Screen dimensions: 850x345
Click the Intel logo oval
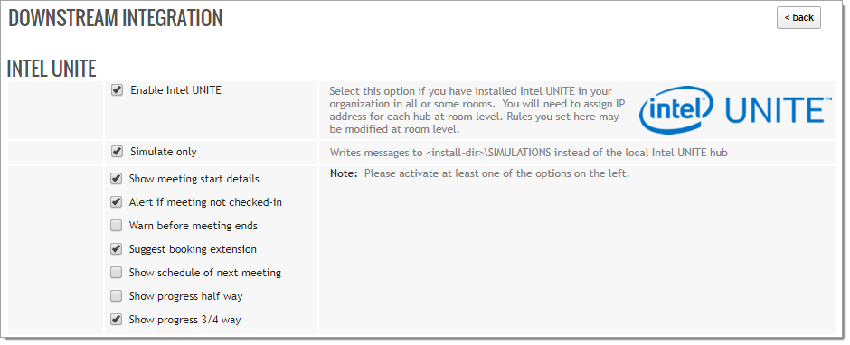click(676, 110)
